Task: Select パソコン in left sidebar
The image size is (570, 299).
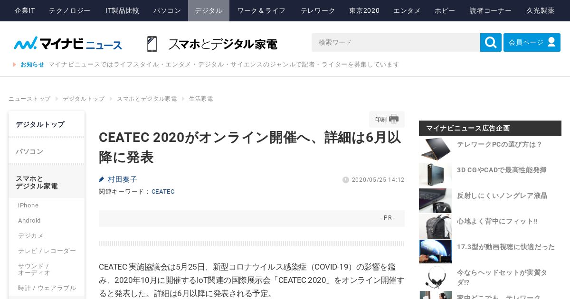Action: (x=47, y=151)
